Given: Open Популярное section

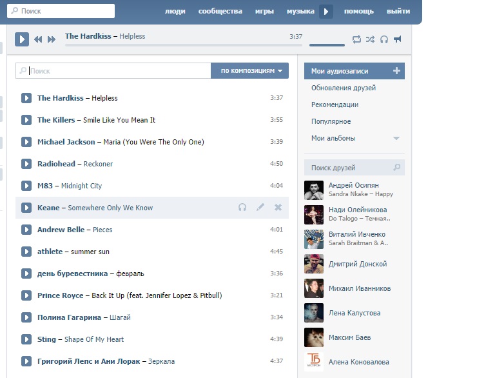Looking at the screenshot, I should click(331, 121).
